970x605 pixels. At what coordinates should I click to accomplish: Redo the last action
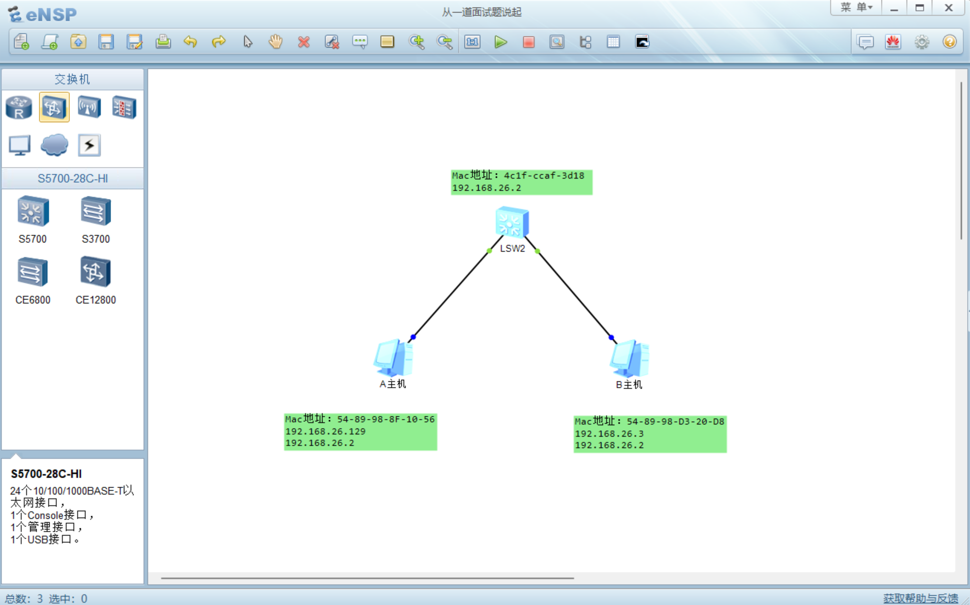coord(218,42)
